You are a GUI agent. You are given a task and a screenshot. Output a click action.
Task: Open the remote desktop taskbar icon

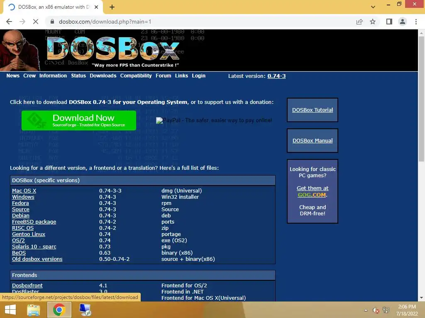[85, 310]
